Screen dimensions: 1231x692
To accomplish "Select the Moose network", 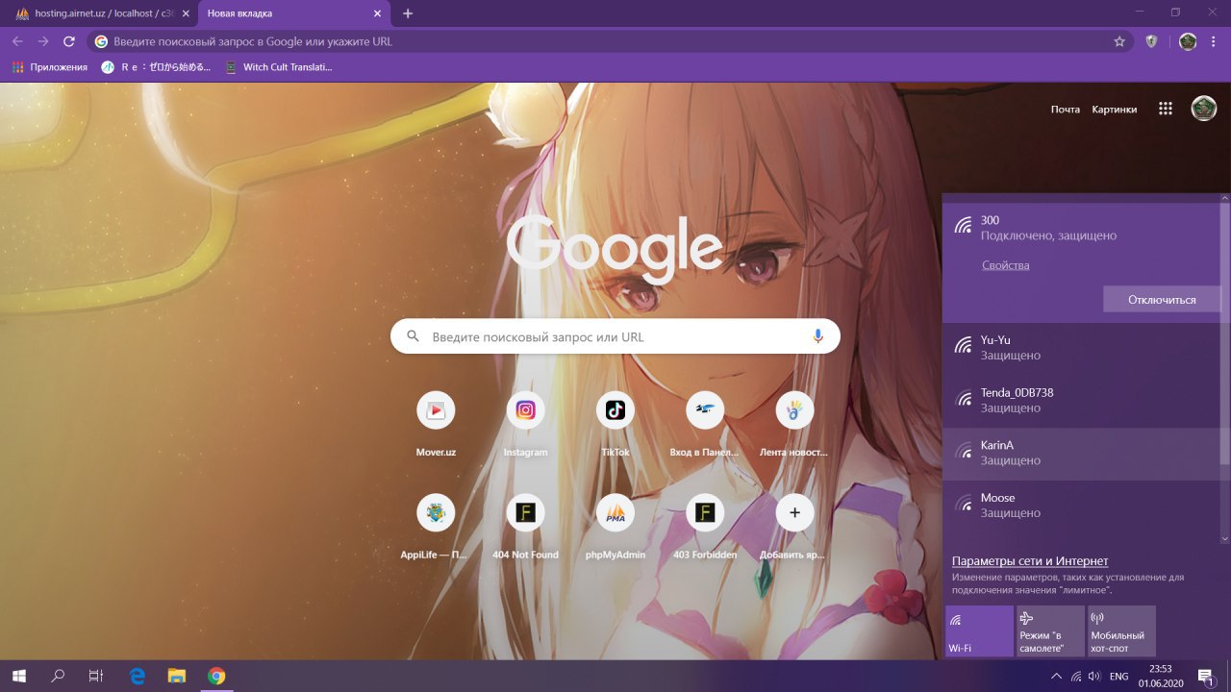I will [1082, 506].
